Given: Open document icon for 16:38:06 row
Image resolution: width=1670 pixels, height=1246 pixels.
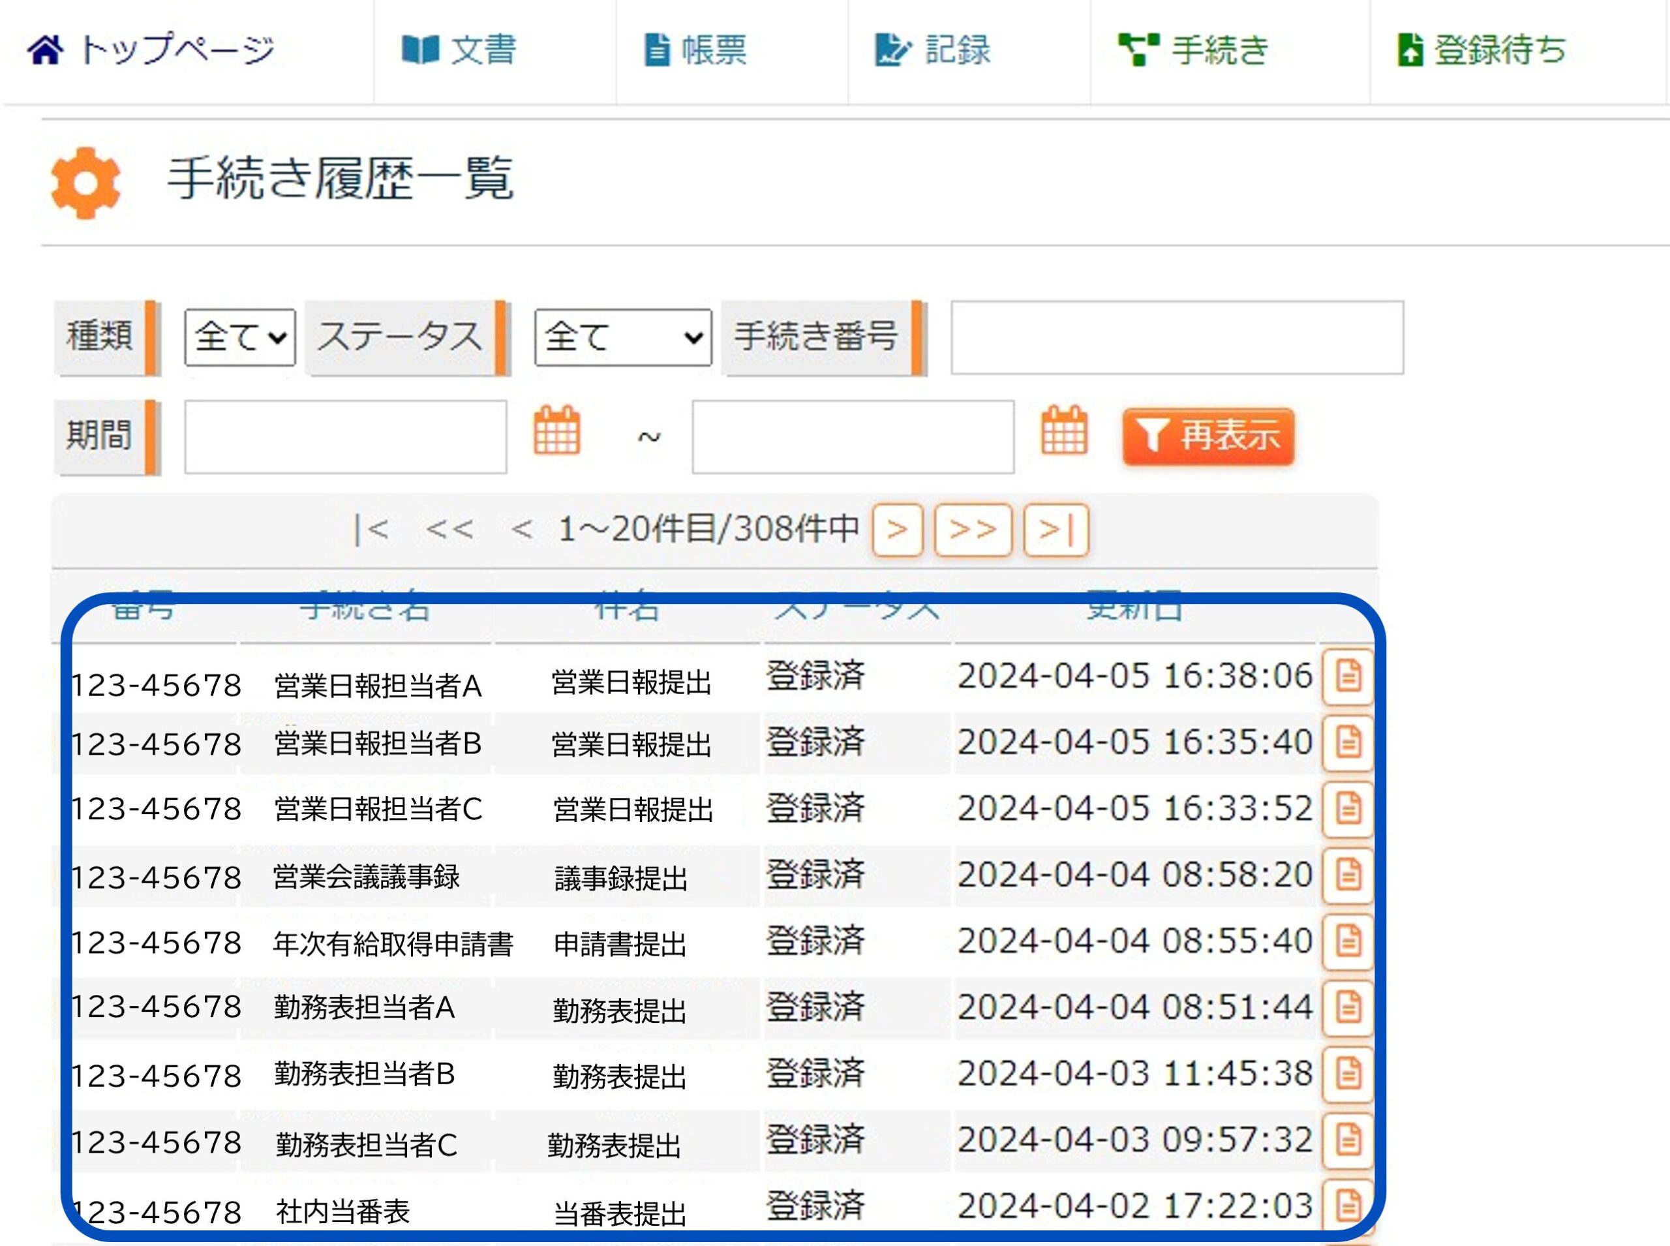Looking at the screenshot, I should tap(1348, 676).
